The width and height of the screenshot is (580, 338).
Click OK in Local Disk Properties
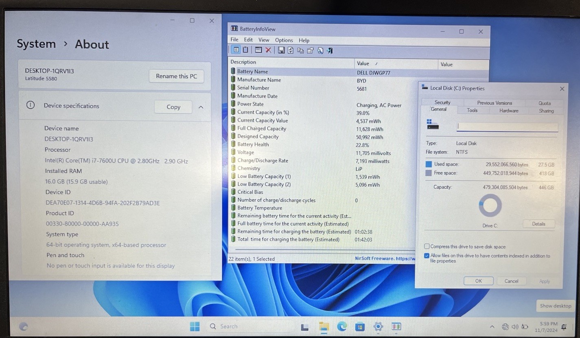478,281
